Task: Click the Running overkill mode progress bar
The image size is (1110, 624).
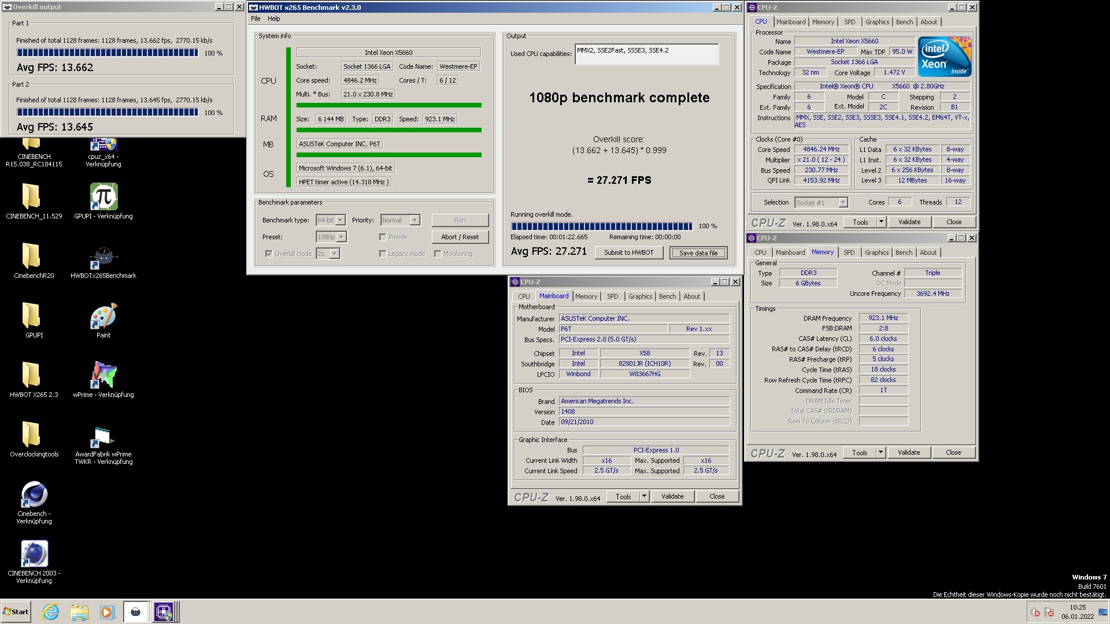Action: 601,226
